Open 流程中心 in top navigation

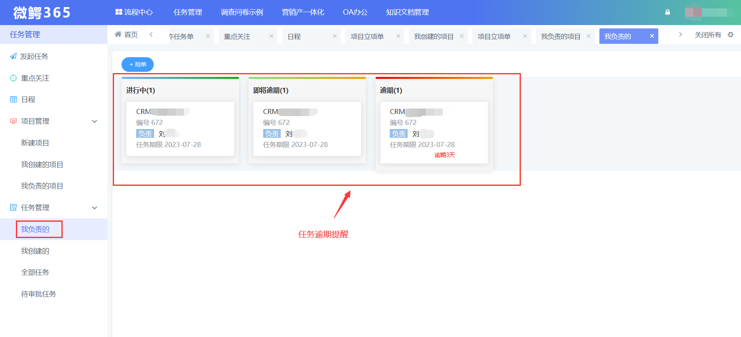[134, 12]
